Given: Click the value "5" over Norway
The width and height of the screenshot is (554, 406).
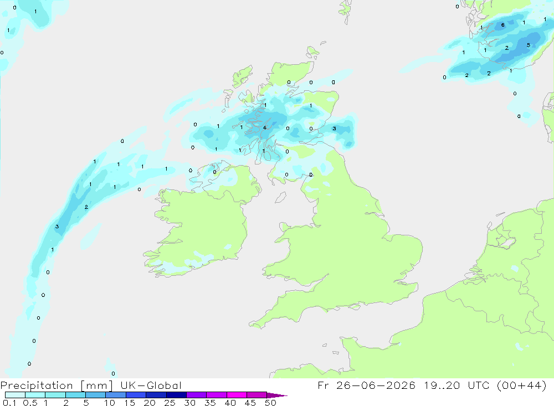Looking at the screenshot, I should pyautogui.click(x=528, y=45).
